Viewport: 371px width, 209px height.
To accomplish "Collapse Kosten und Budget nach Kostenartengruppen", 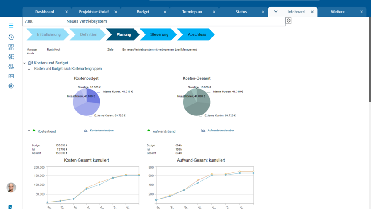I will coord(29,69).
